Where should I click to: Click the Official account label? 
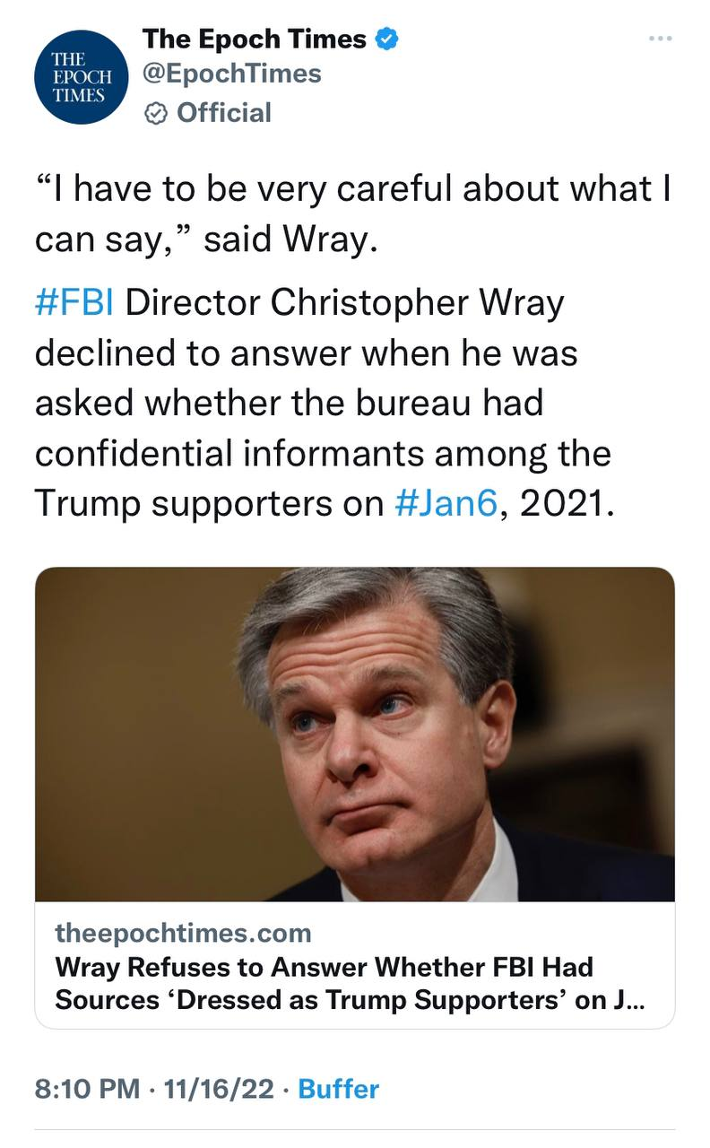[x=224, y=113]
